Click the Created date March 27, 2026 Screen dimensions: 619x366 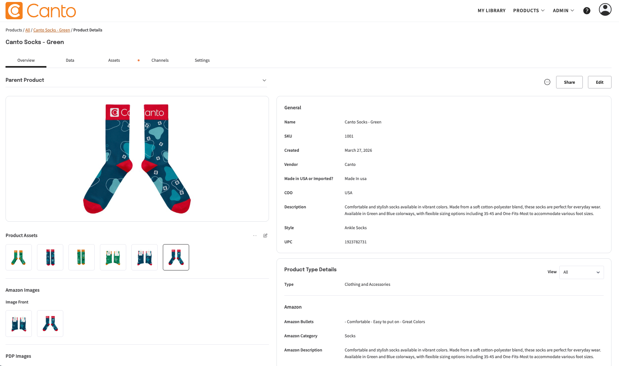358,150
